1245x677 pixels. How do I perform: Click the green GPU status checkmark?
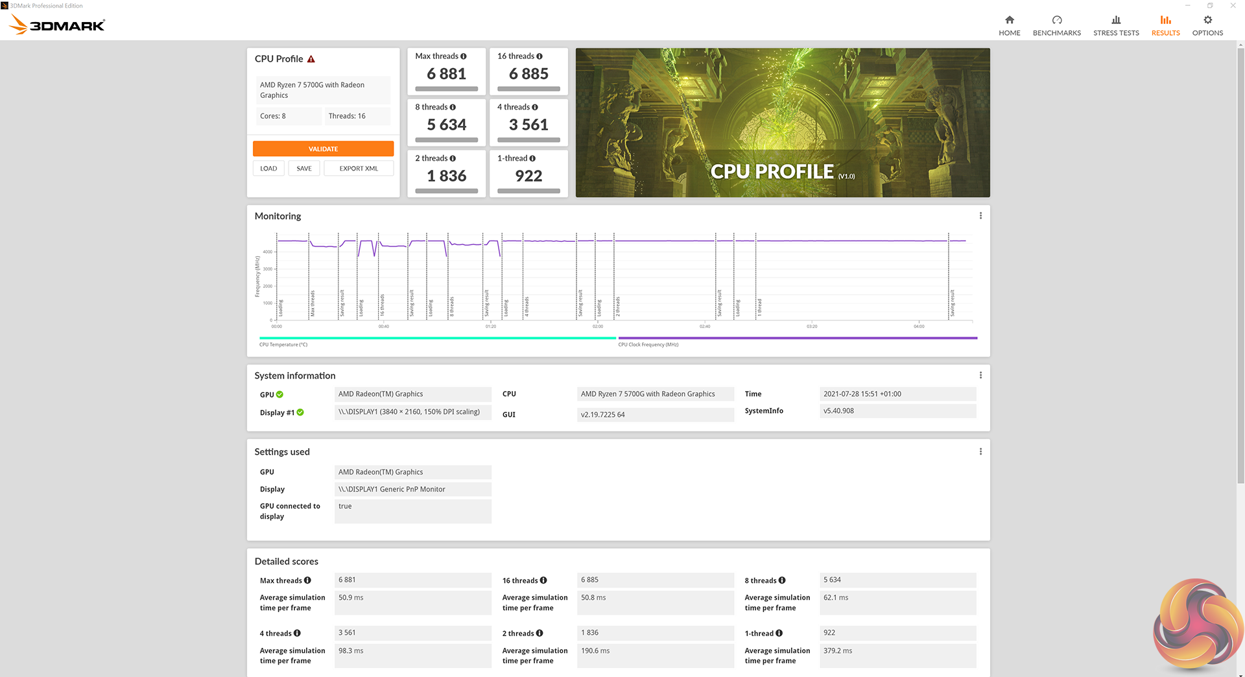point(280,394)
